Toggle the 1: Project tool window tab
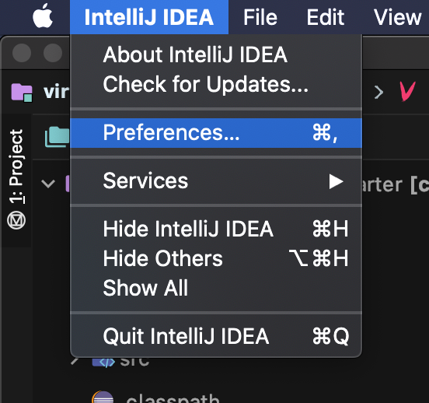 pyautogui.click(x=16, y=166)
